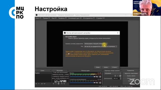Open the Файл menu in OBS

coord(38,18)
